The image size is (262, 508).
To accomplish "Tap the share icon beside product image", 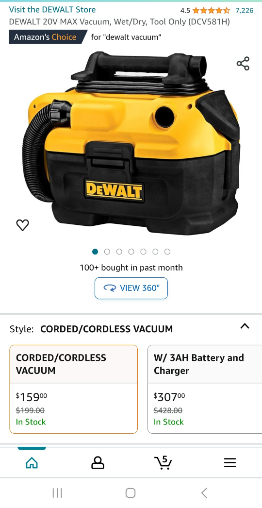I will click(x=243, y=64).
